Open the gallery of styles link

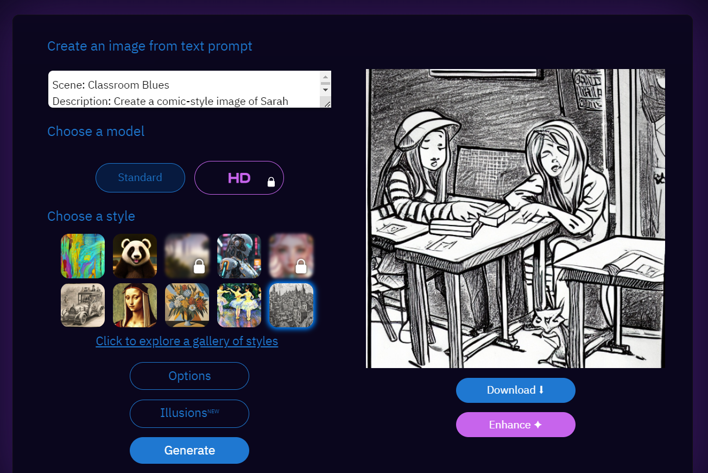coord(187,341)
